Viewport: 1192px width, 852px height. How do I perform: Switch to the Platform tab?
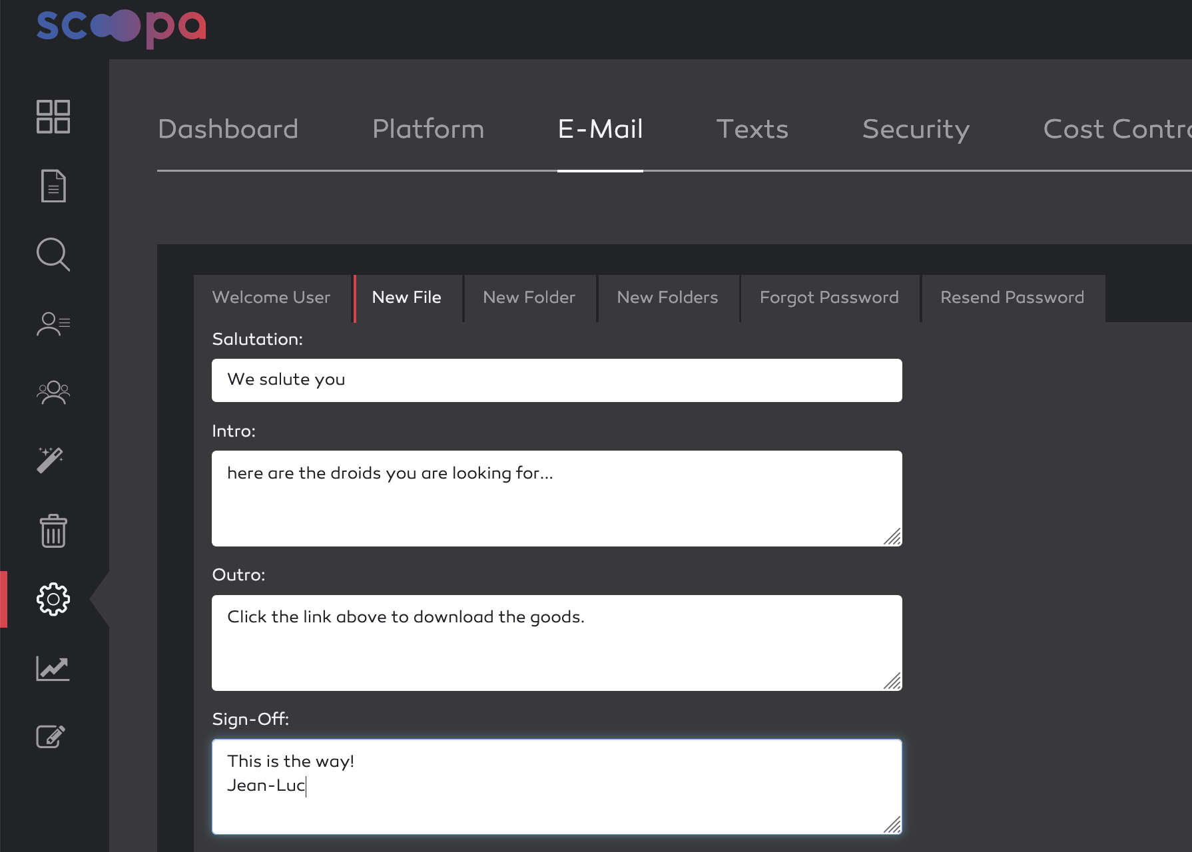428,129
